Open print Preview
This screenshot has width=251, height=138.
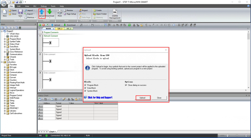point(68,10)
